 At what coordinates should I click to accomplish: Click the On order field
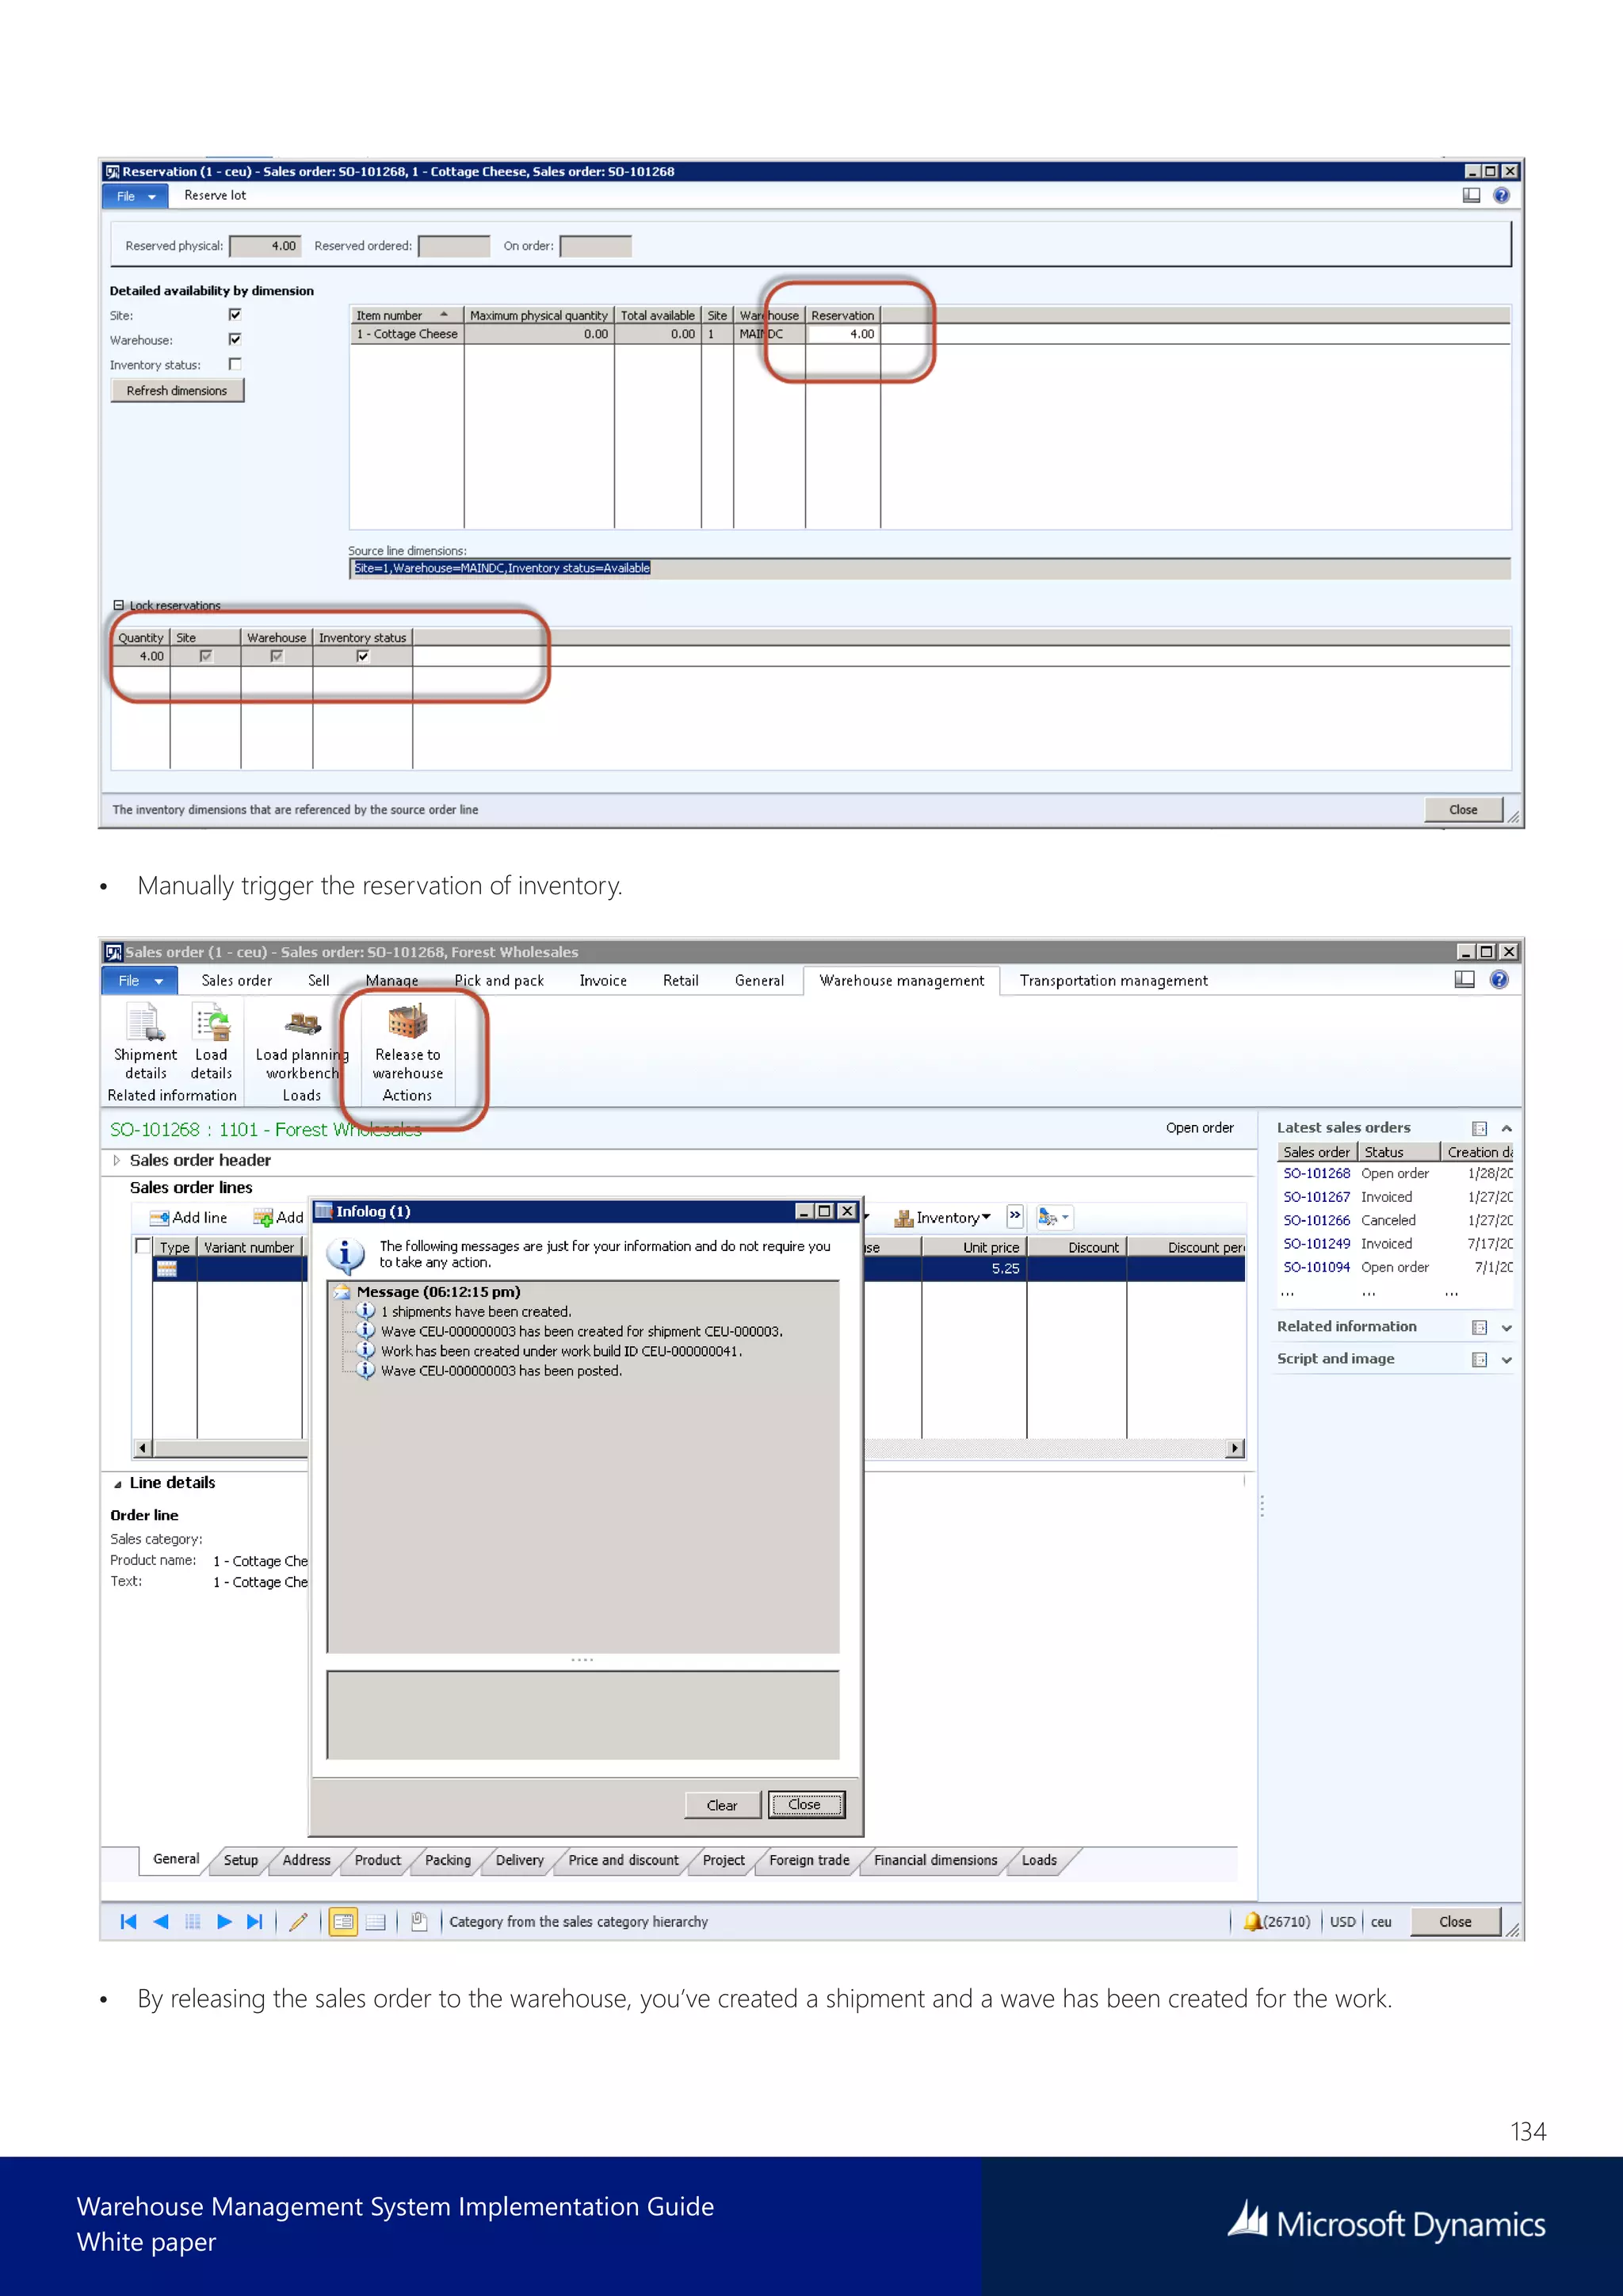596,246
